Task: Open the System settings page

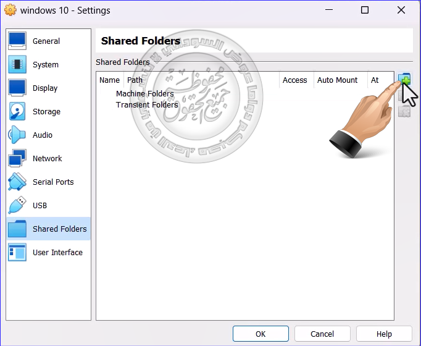Action: (x=46, y=65)
